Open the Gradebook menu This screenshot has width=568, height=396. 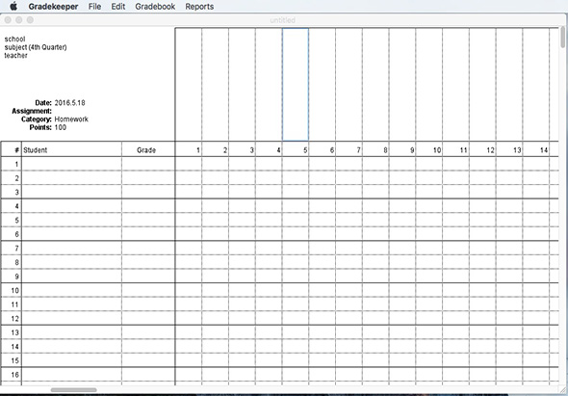coord(155,7)
